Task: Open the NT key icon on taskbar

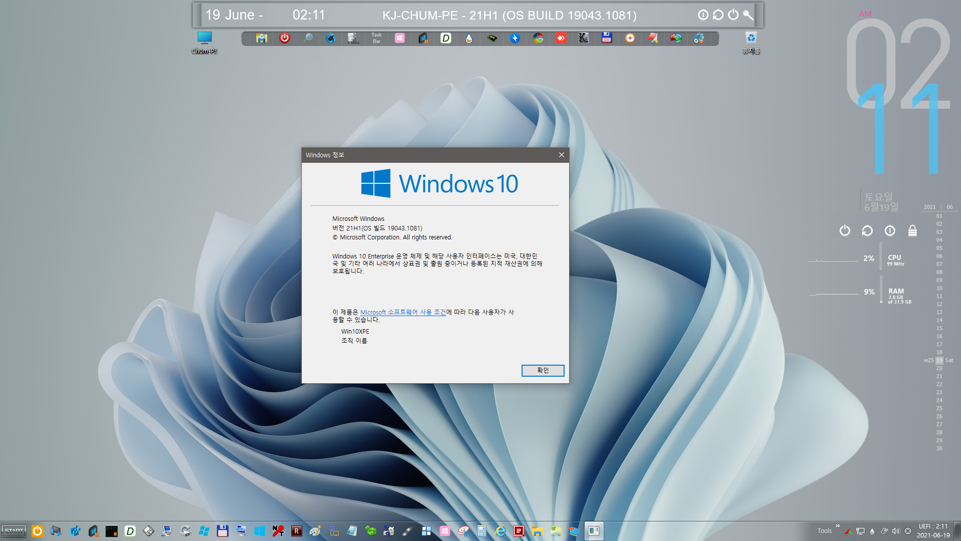Action: pos(278,531)
